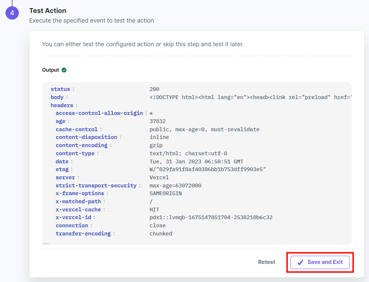Click the Retest button
This screenshot has height=282, width=369.
pos(267,262)
